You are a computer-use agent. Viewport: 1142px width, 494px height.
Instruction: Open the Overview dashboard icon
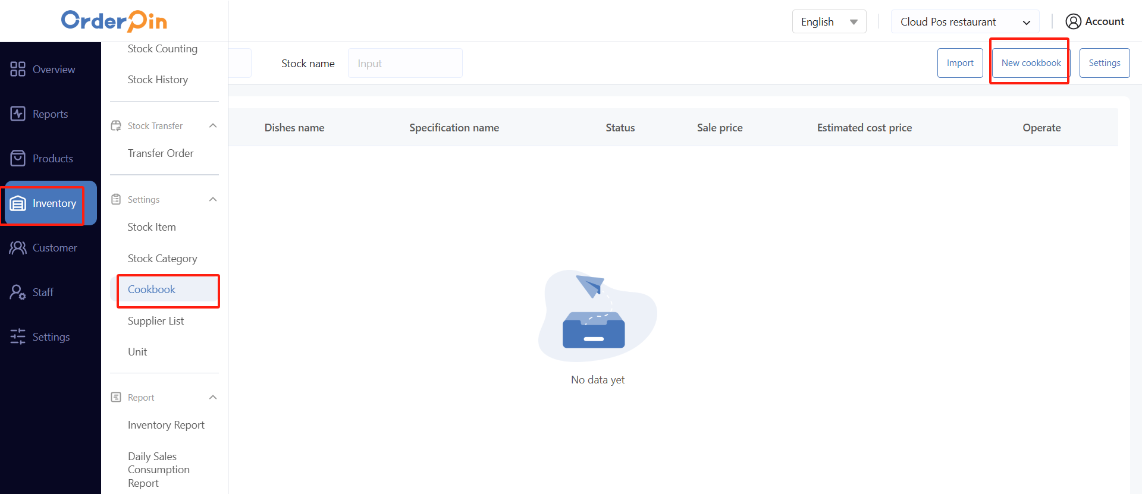pos(18,70)
